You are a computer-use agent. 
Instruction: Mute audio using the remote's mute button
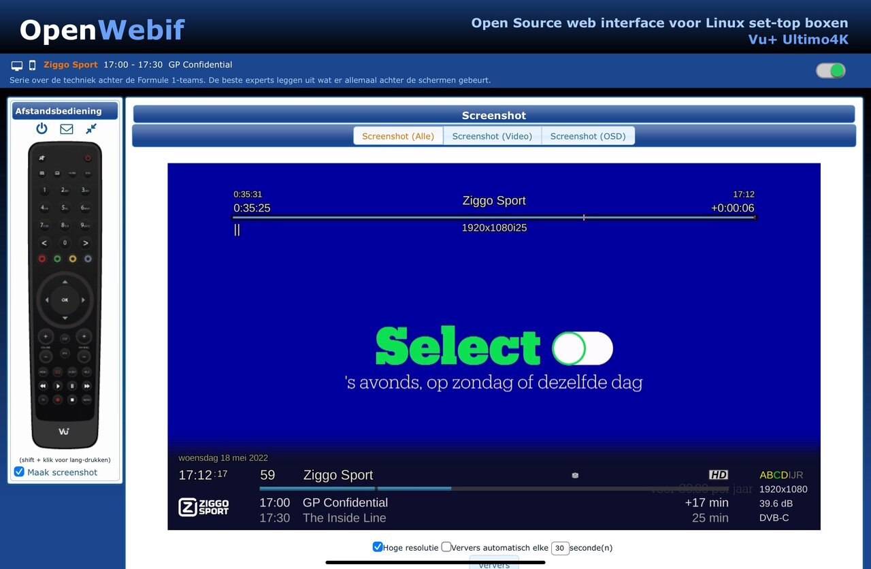click(x=42, y=158)
